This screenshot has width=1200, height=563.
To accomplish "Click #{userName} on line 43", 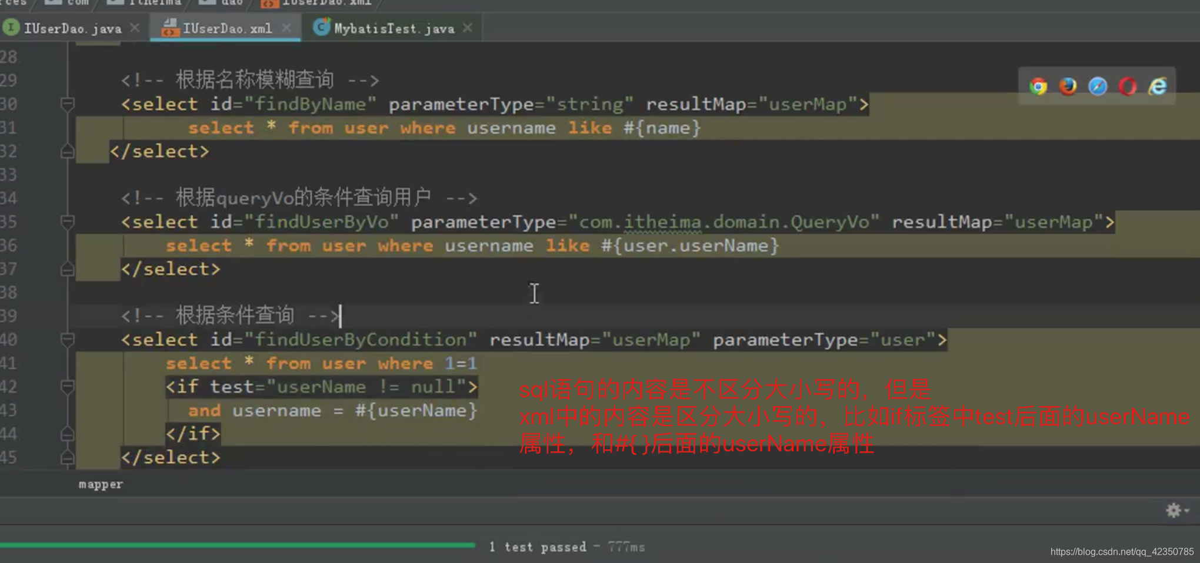I will click(x=416, y=410).
